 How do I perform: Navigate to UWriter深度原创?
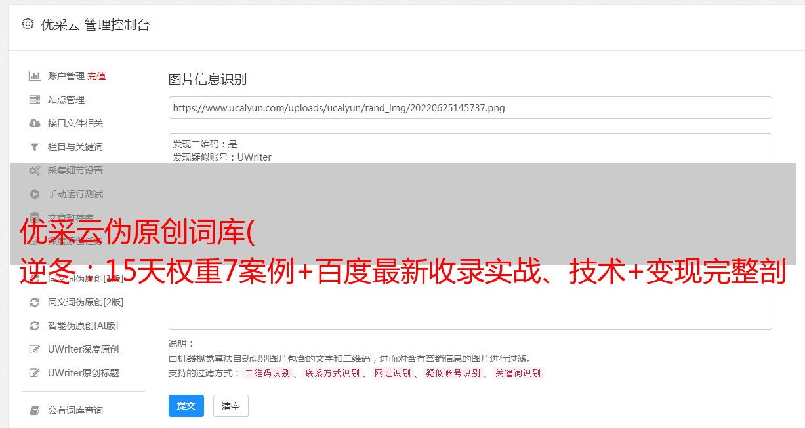pyautogui.click(x=83, y=349)
